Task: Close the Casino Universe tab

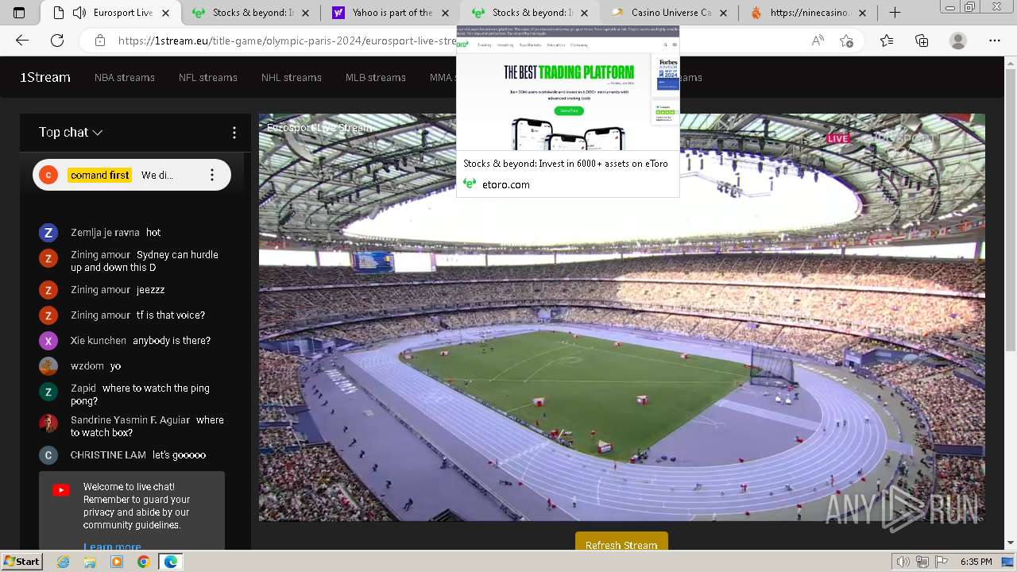Action: 723,13
